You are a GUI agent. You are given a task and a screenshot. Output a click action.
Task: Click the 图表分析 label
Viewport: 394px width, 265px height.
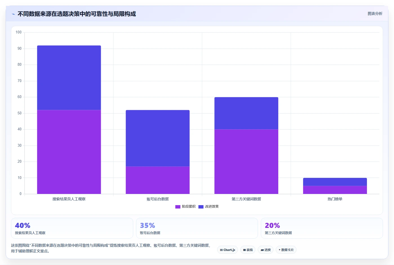(x=375, y=13)
